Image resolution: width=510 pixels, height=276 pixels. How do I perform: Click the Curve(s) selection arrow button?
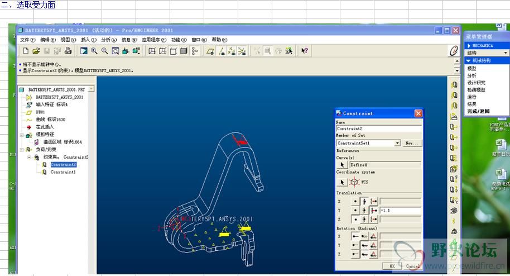coord(342,165)
